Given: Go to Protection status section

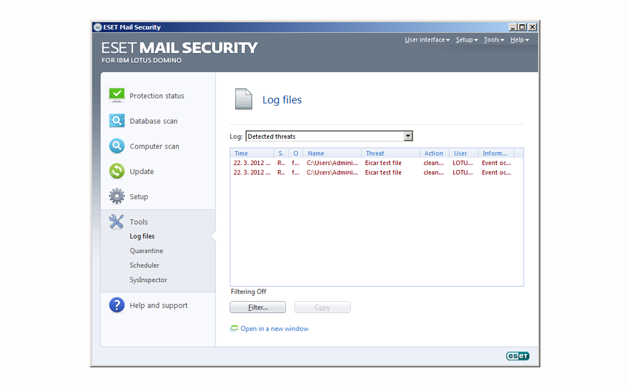Looking at the screenshot, I should pos(157,96).
